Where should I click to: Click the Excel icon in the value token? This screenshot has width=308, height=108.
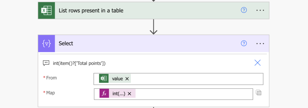[x=104, y=79]
